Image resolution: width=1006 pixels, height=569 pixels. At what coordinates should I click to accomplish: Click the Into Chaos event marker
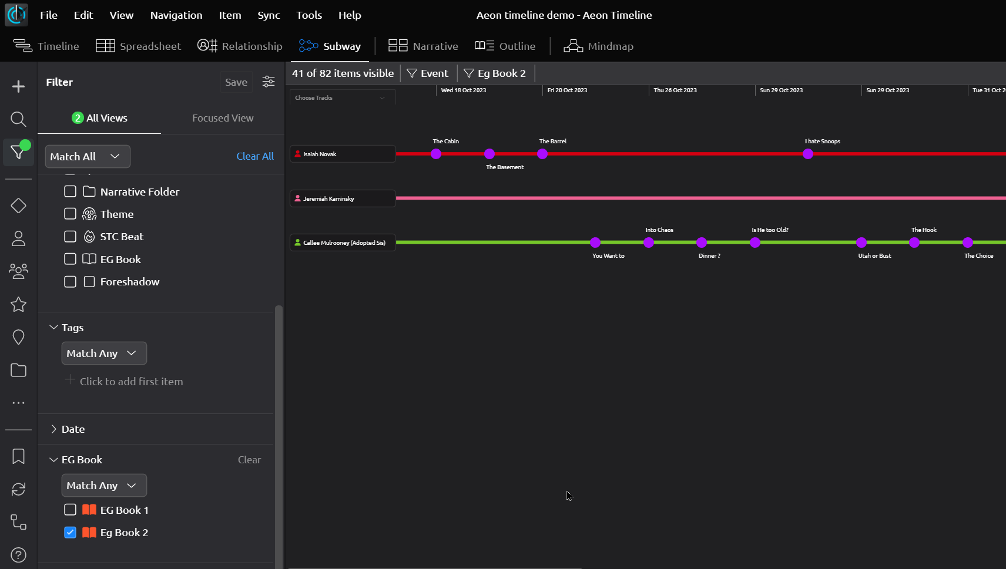pos(649,243)
